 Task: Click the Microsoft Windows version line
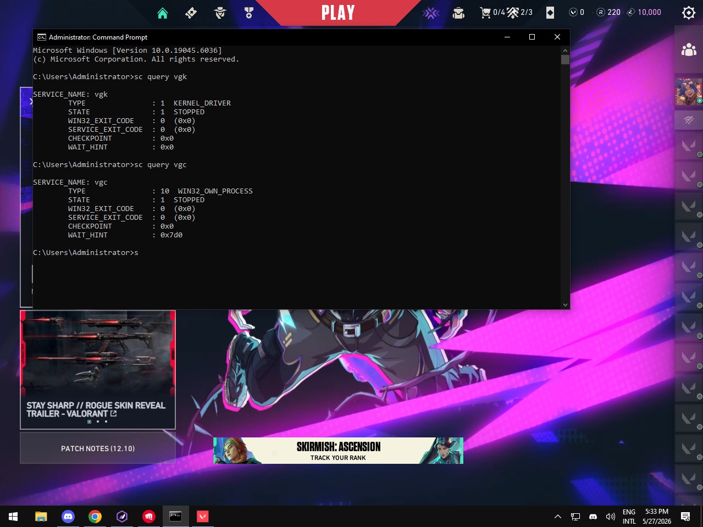tap(128, 51)
